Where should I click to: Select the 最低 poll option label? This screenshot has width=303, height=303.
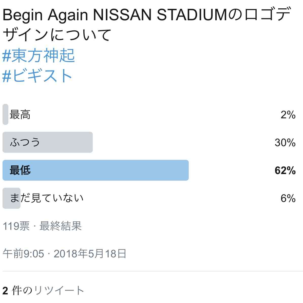[x=20, y=170]
